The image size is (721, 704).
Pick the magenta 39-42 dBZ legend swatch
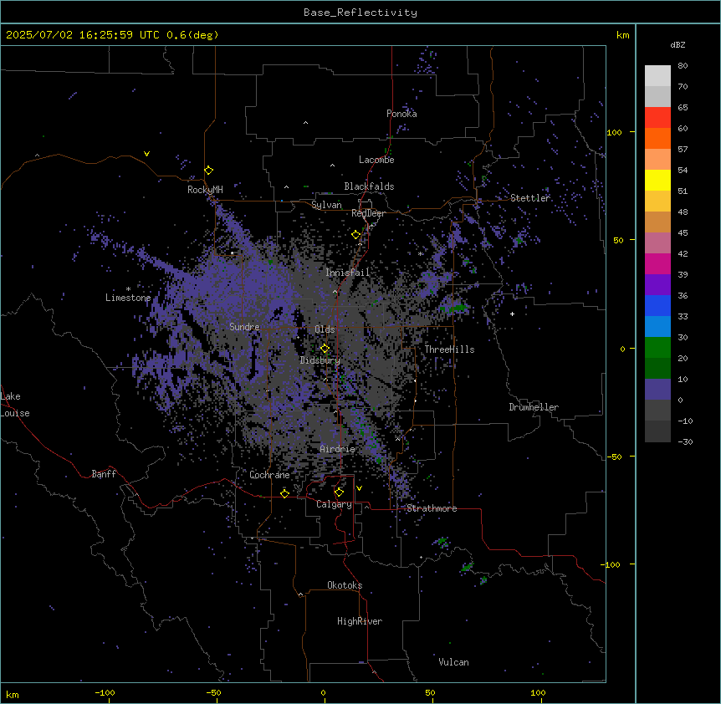click(x=657, y=263)
